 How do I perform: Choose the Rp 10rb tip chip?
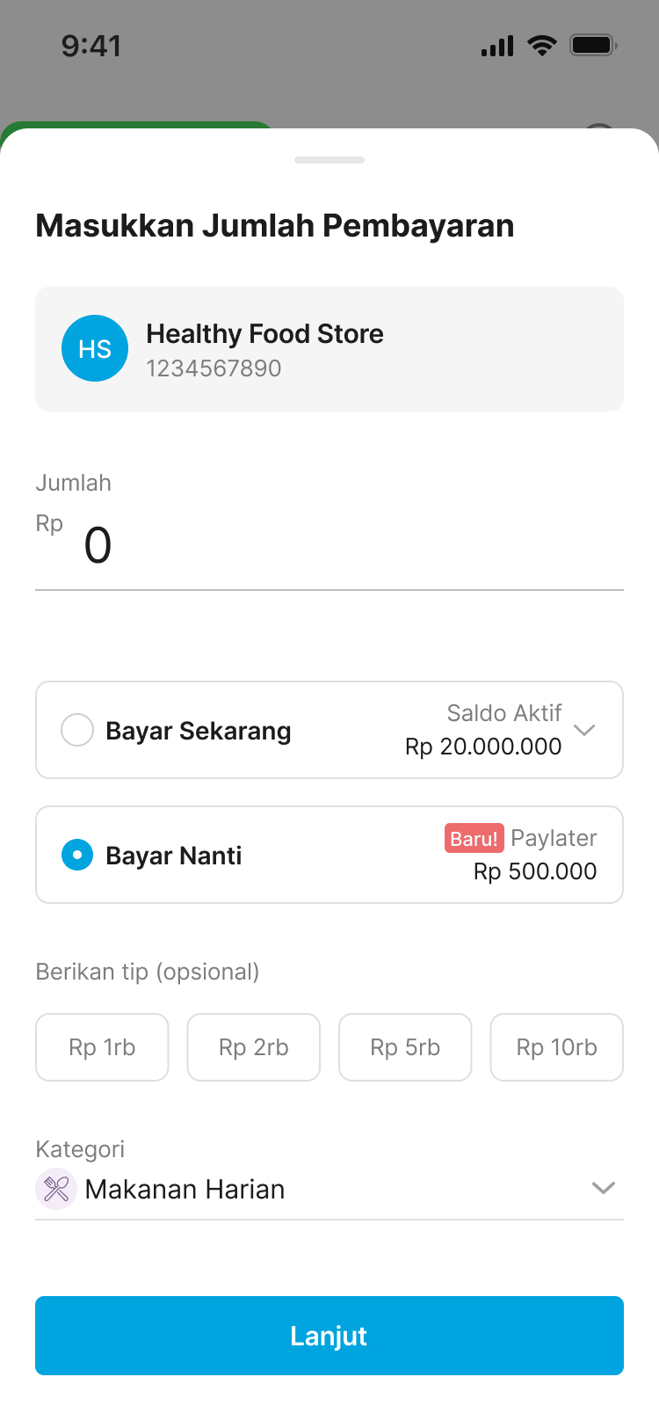(557, 1047)
